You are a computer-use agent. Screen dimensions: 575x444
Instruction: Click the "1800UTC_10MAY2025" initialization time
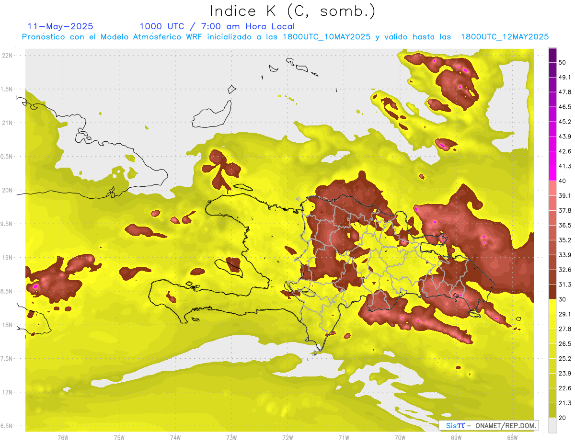(326, 37)
